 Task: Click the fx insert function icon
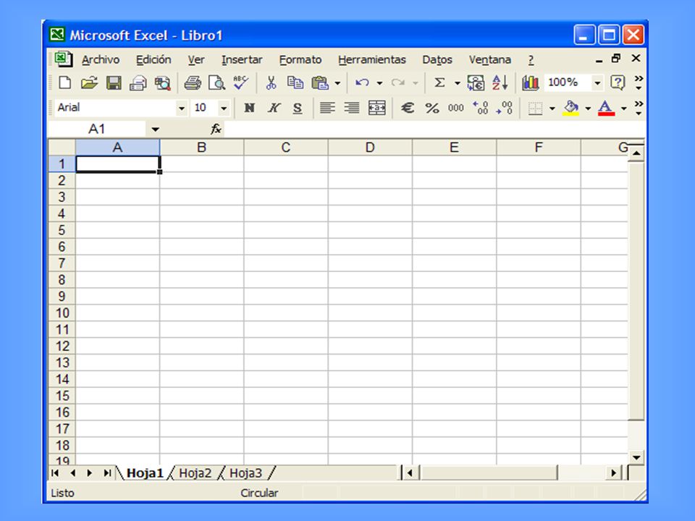[x=216, y=129]
